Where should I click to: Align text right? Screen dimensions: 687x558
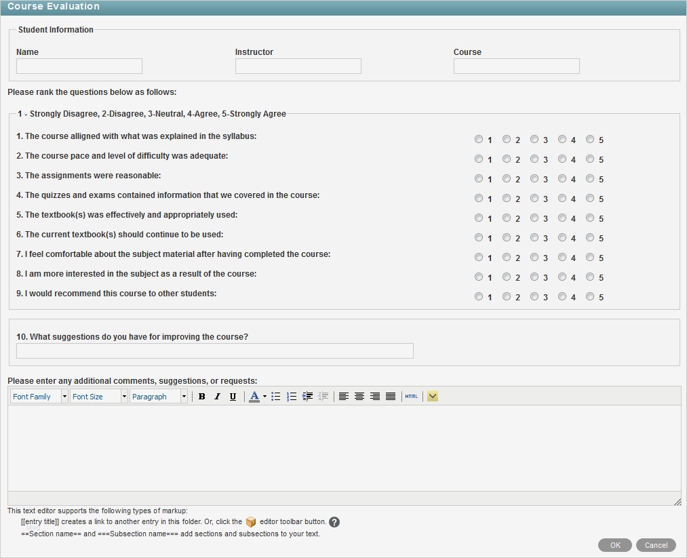(375, 397)
